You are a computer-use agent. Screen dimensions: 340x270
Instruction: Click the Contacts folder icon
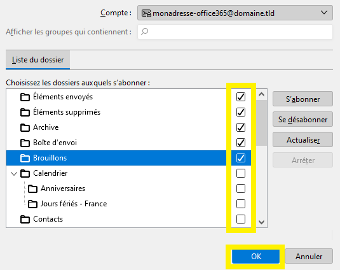(x=25, y=220)
